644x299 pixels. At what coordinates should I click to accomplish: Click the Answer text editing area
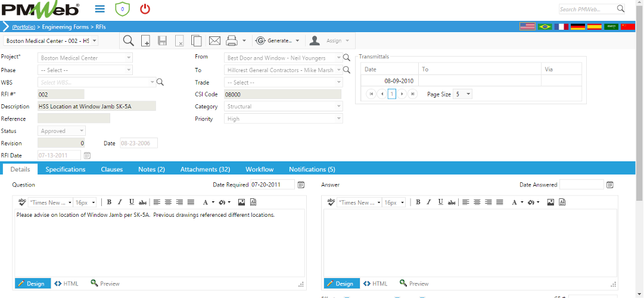[470, 243]
